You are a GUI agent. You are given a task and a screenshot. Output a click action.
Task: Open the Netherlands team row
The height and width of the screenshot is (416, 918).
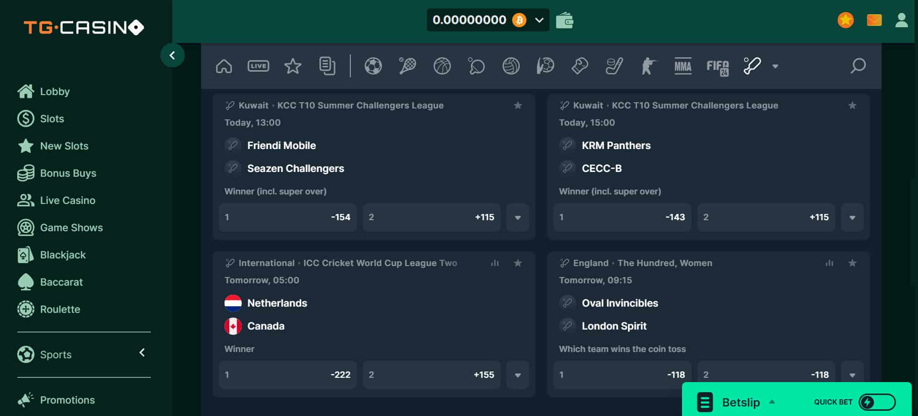pos(266,303)
